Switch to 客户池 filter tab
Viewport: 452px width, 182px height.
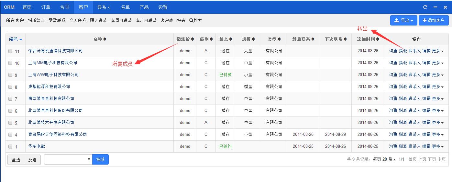click(167, 20)
